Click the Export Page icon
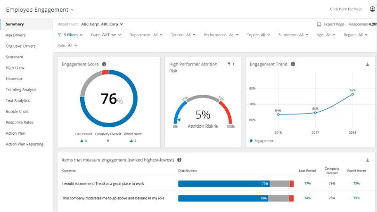The height and width of the screenshot is (212, 377). coord(319,24)
